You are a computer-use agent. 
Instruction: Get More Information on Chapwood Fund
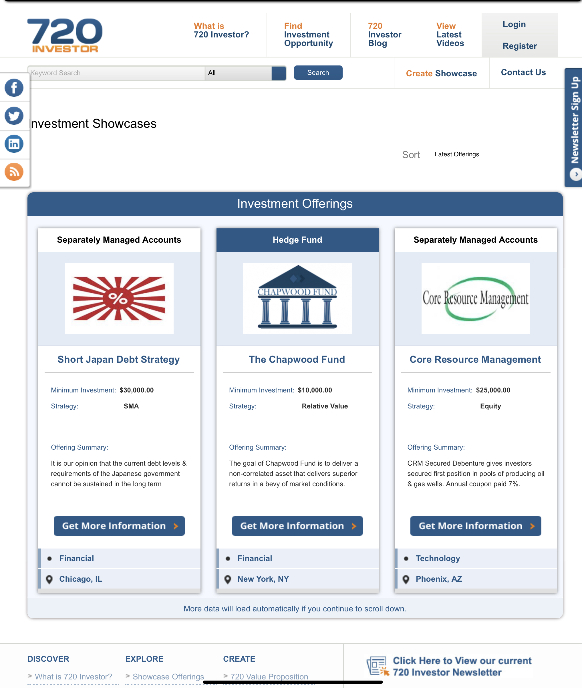[297, 526]
